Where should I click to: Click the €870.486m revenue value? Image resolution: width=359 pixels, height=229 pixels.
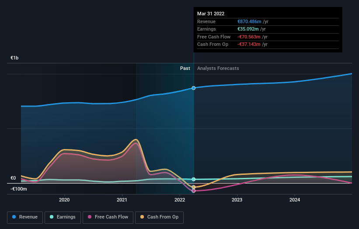[x=249, y=21]
